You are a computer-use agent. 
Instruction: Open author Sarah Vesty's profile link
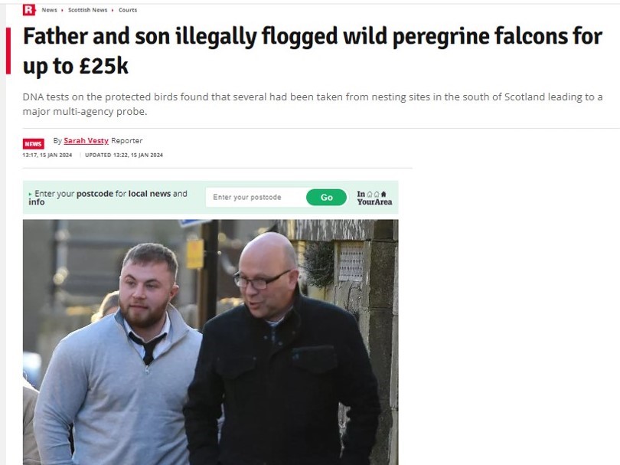point(86,140)
